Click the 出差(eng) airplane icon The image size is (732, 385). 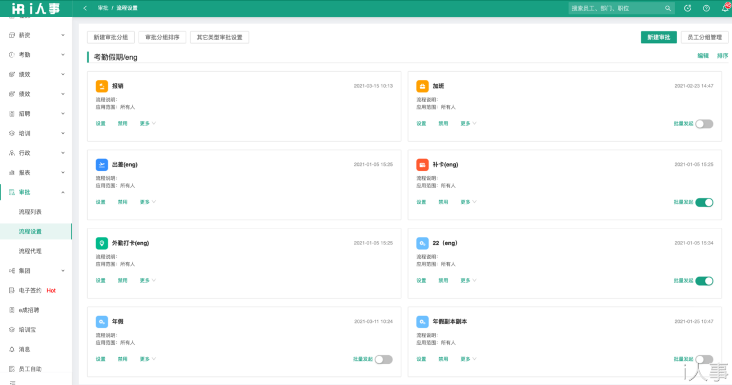[101, 165]
